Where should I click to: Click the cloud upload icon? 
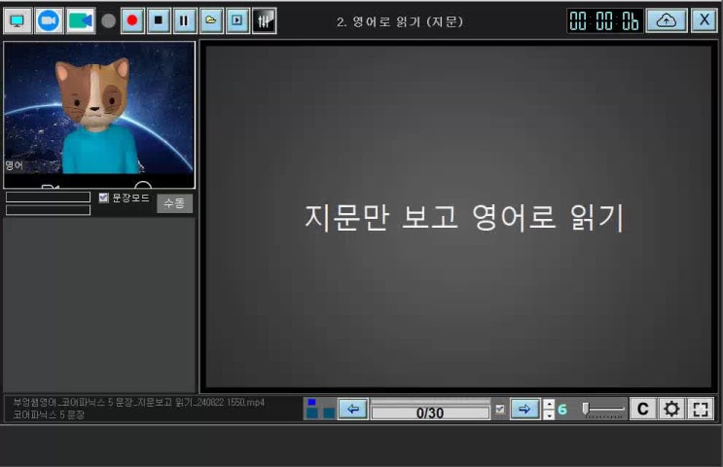pyautogui.click(x=666, y=20)
